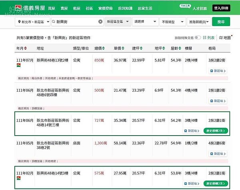Open the 新莊區全區 area dropdown
The width and height of the screenshot is (240, 190).
(118, 22)
